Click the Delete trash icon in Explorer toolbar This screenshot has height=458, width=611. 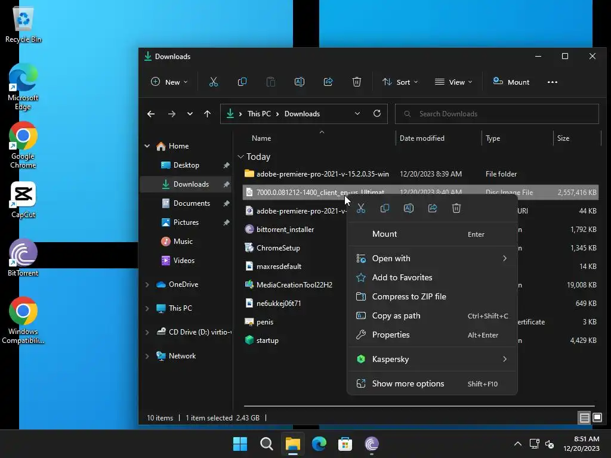tap(357, 82)
